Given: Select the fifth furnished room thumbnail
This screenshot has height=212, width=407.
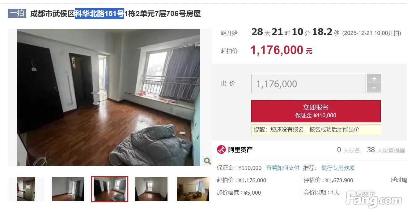Looking at the screenshot, I should coord(193,189).
